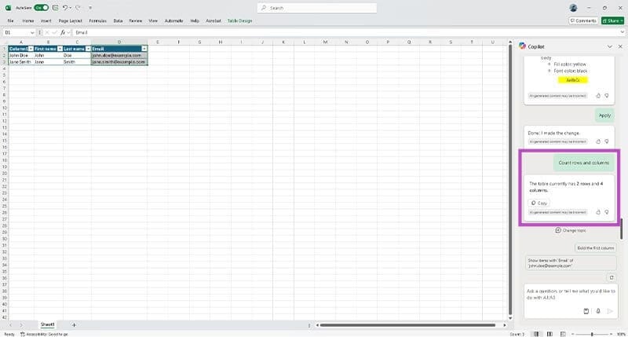Click the microphone icon in Copilot input

click(598, 311)
